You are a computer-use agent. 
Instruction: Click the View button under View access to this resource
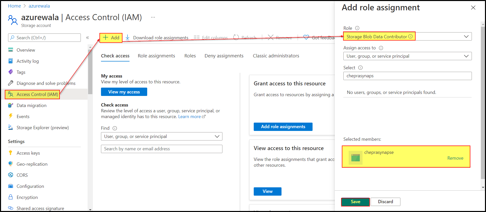pyautogui.click(x=267, y=191)
